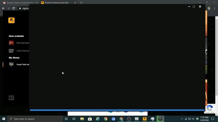
Task: Open the Chrome three-dot menu
Action: click(x=215, y=8)
